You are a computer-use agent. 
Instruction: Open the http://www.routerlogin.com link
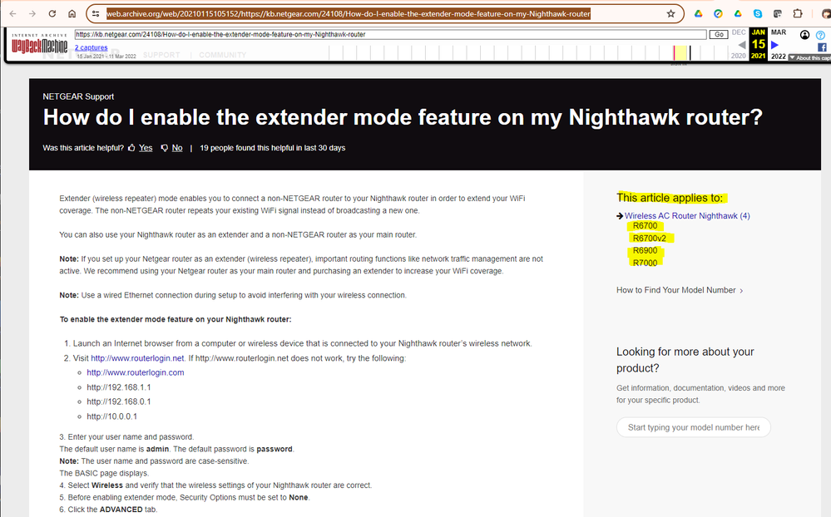[x=135, y=372]
